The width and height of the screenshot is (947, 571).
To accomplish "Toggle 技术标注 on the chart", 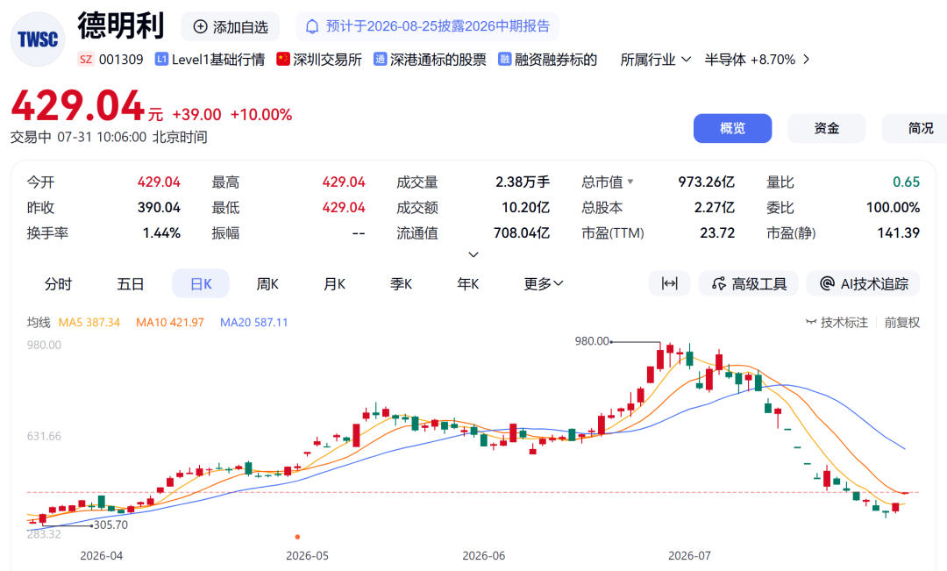I will [837, 322].
